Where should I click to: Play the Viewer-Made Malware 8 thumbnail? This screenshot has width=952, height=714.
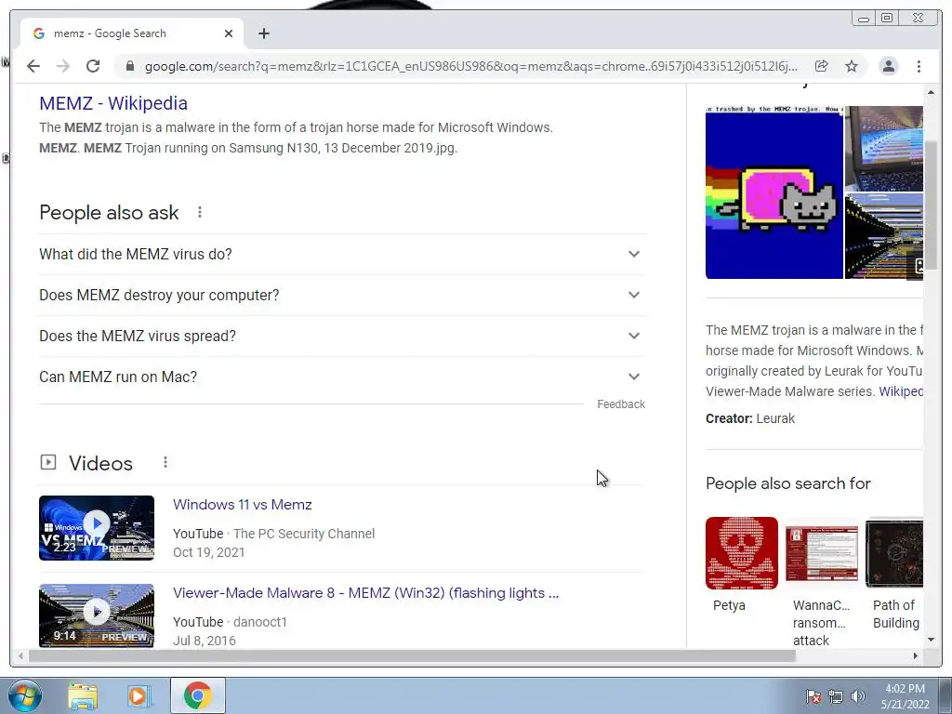(x=97, y=615)
